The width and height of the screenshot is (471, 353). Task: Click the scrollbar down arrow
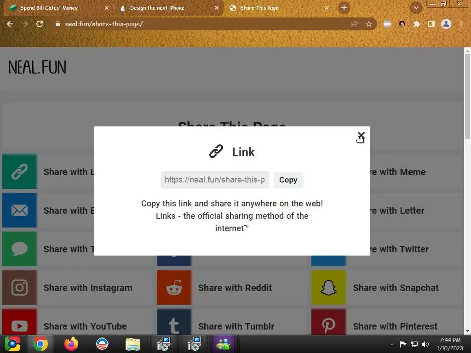(x=467, y=331)
